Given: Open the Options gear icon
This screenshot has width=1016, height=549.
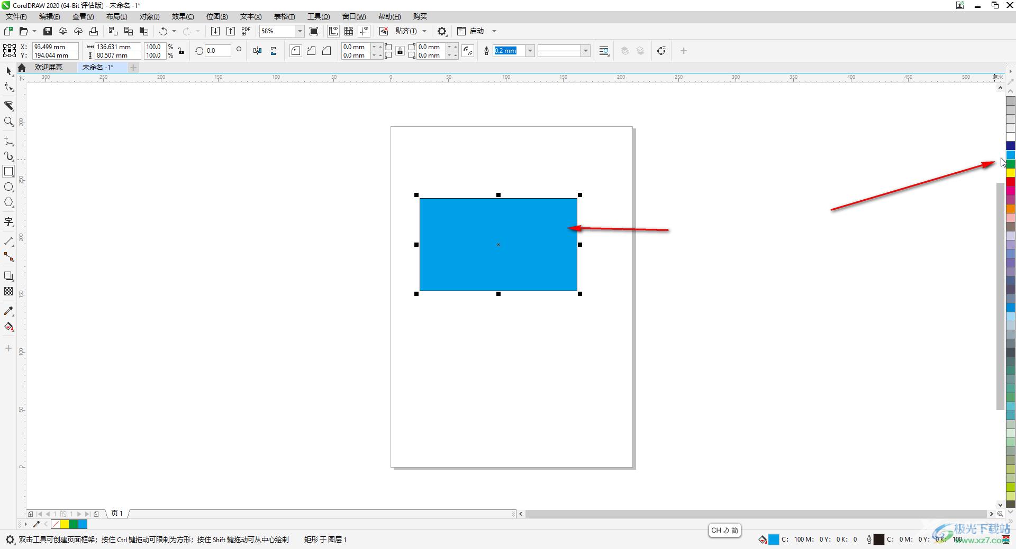Looking at the screenshot, I should pos(442,31).
